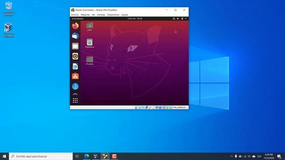Click the microphone tray icon
This screenshot has width=285, height=160.
tap(236, 156)
